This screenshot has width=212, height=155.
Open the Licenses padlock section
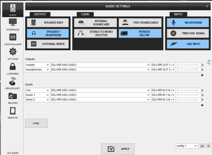tap(13, 69)
